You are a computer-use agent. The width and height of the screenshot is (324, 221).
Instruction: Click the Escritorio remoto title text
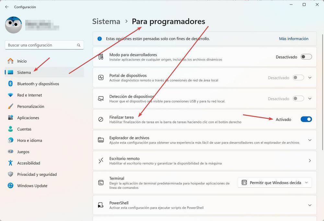[124, 159]
